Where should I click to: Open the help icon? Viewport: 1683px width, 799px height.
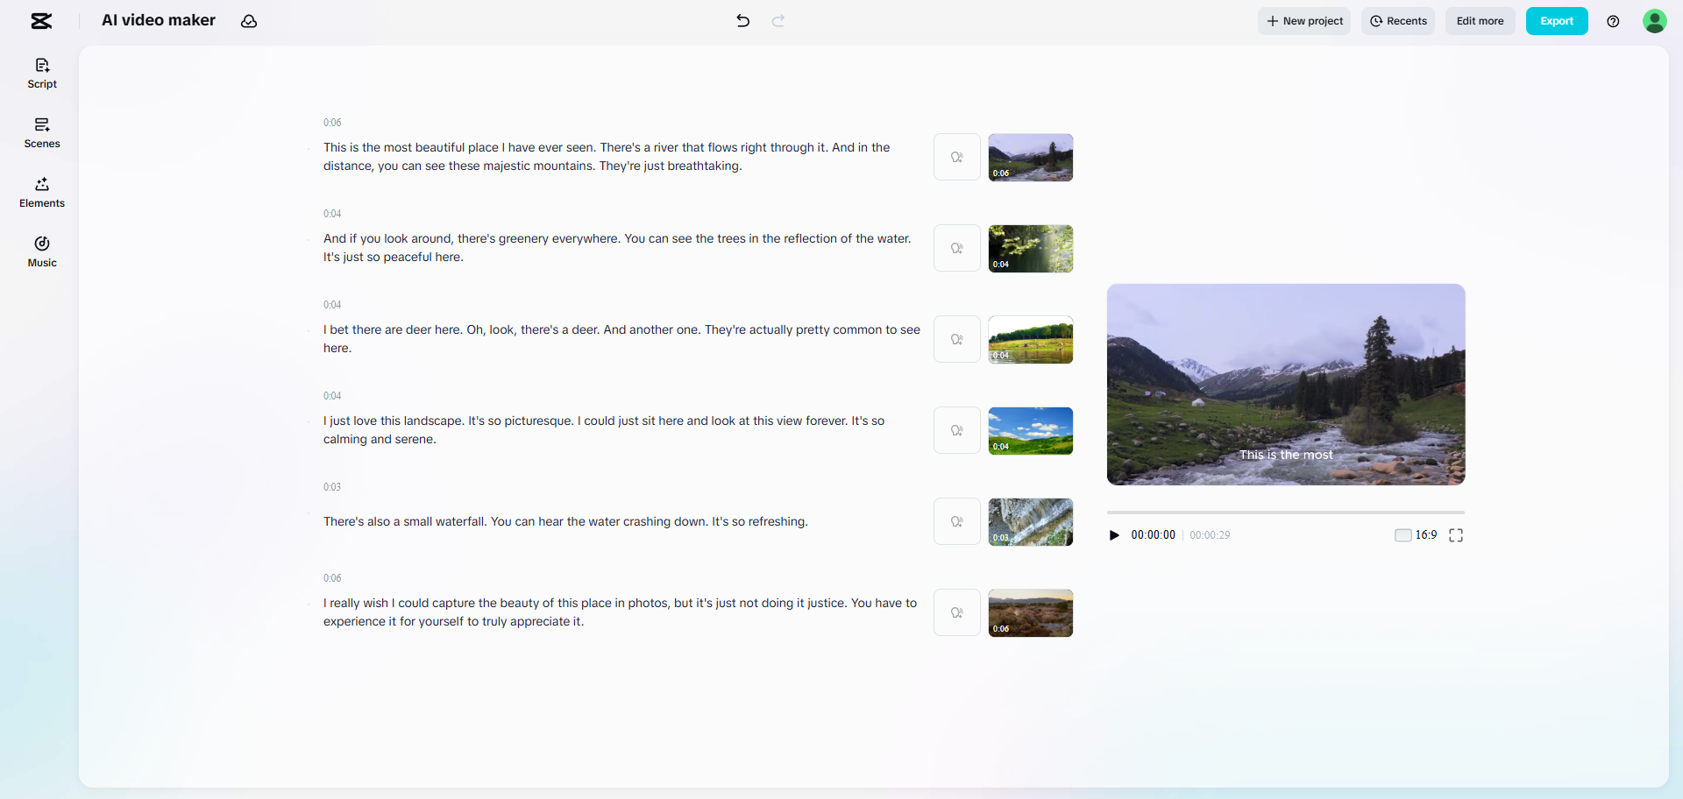1614,21
